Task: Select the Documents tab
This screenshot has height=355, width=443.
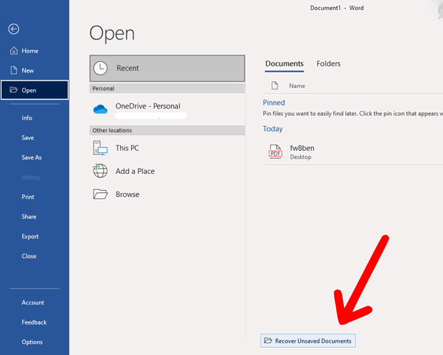Action: tap(284, 64)
